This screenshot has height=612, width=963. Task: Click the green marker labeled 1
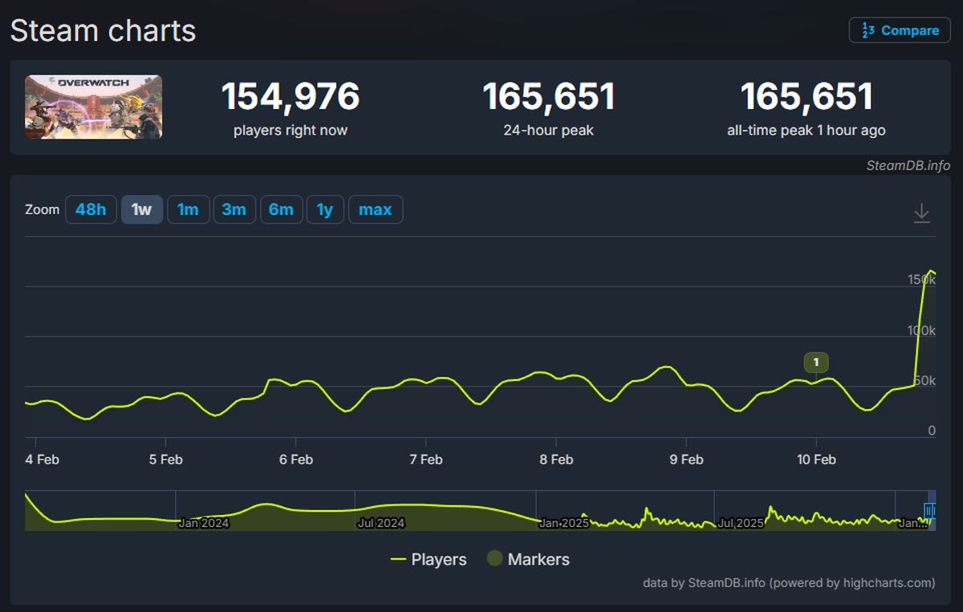click(815, 362)
